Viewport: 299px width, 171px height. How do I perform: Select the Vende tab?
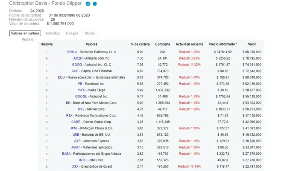click(90, 33)
